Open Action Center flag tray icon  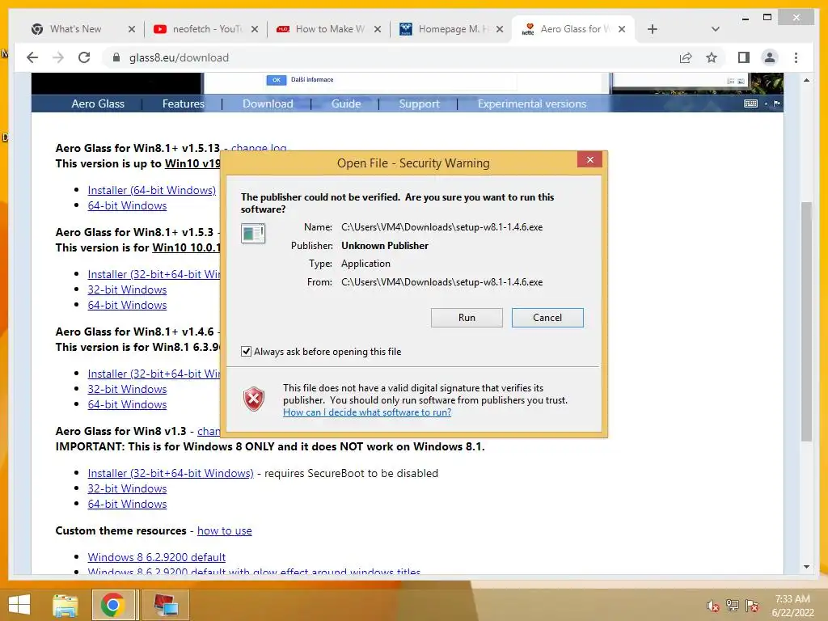752,606
